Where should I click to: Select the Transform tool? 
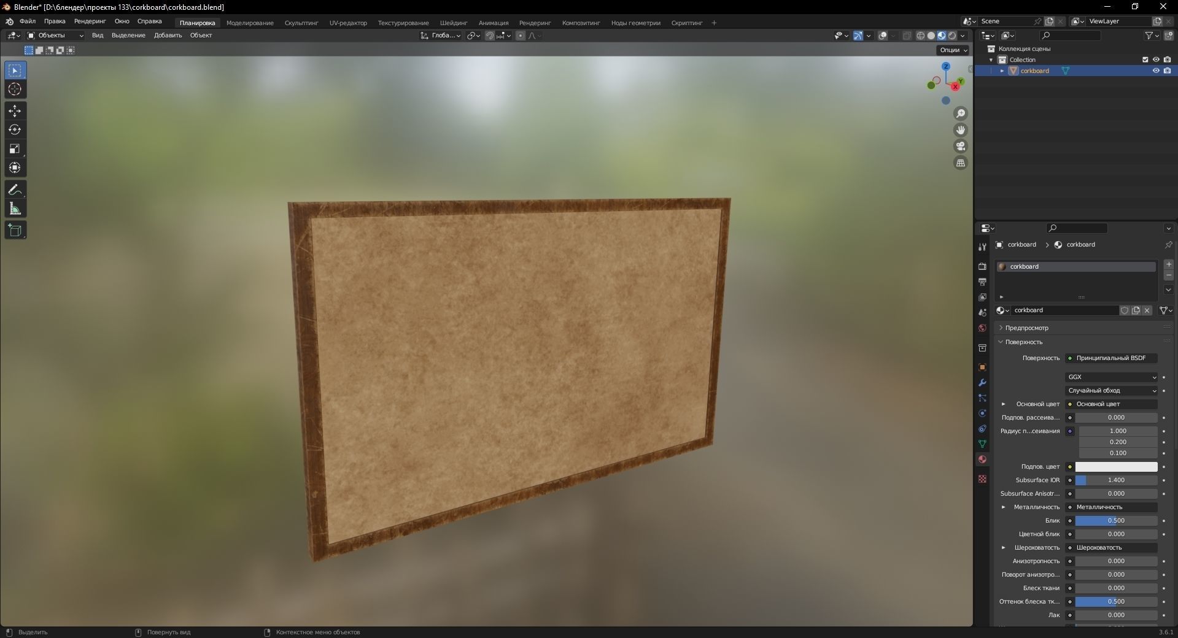[x=15, y=167]
